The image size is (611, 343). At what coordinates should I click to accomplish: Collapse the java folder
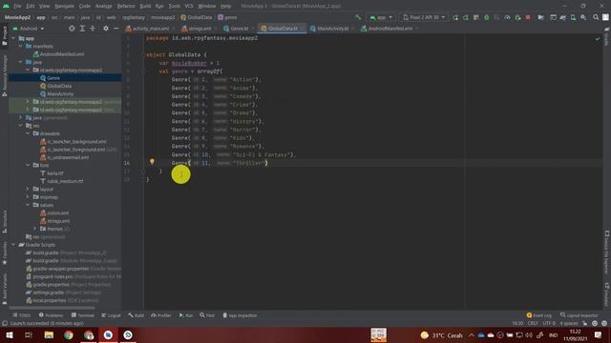pyautogui.click(x=20, y=62)
